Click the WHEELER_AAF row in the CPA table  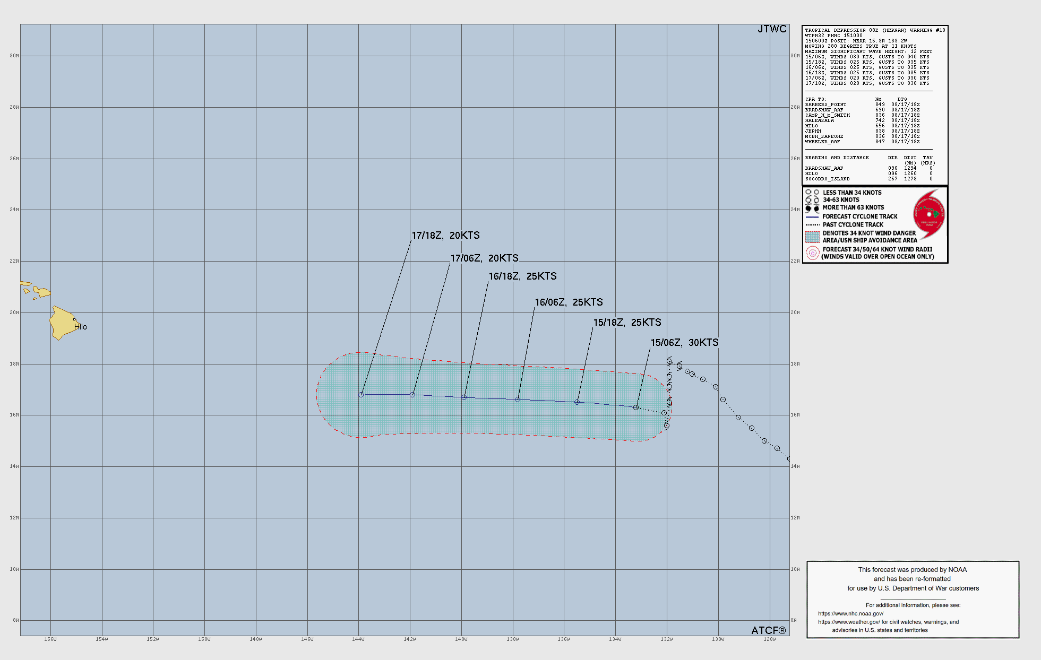863,142
